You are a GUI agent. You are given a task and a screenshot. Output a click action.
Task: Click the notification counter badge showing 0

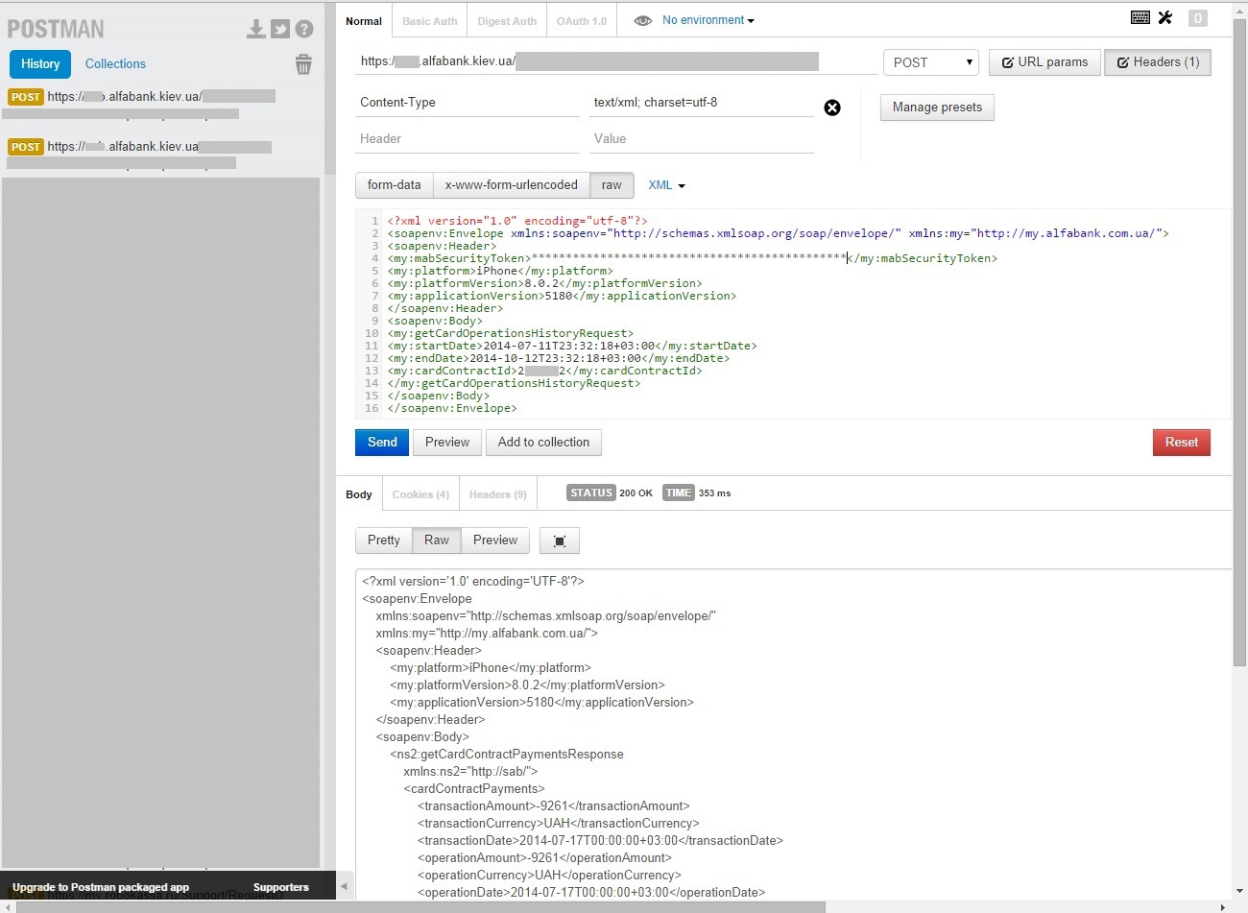pos(1197,18)
